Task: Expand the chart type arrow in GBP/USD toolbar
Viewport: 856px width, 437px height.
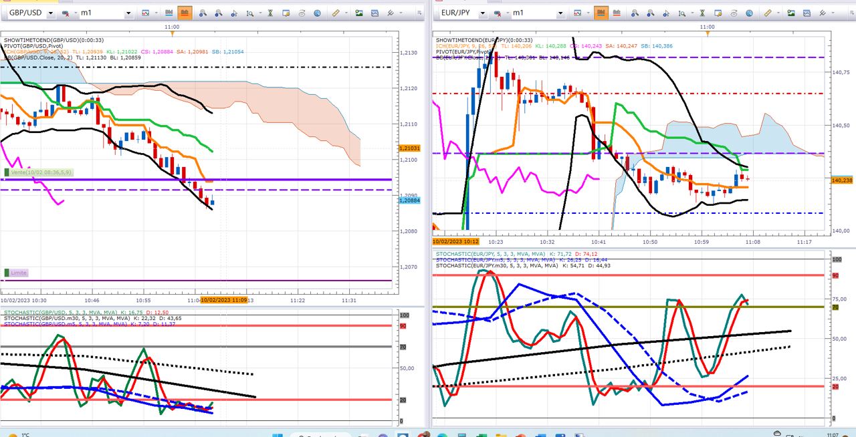Action: point(156,13)
